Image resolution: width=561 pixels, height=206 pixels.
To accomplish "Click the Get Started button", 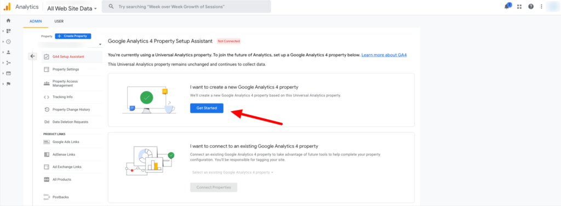I will 207,108.
